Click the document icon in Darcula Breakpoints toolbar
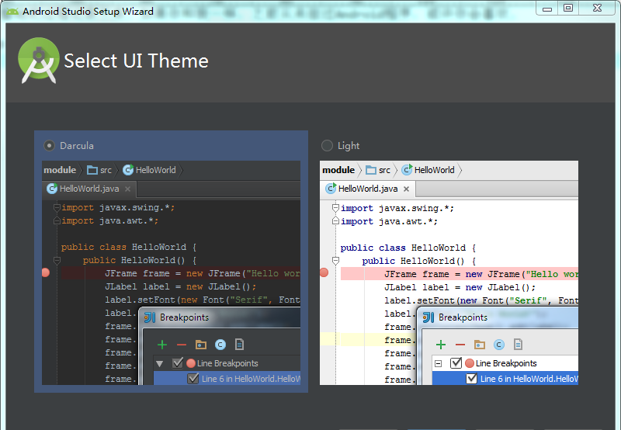 239,345
